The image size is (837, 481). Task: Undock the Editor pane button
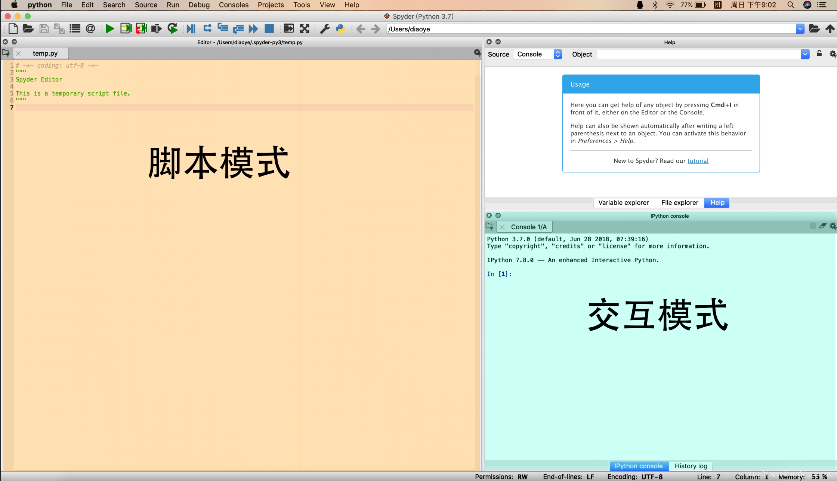(14, 42)
